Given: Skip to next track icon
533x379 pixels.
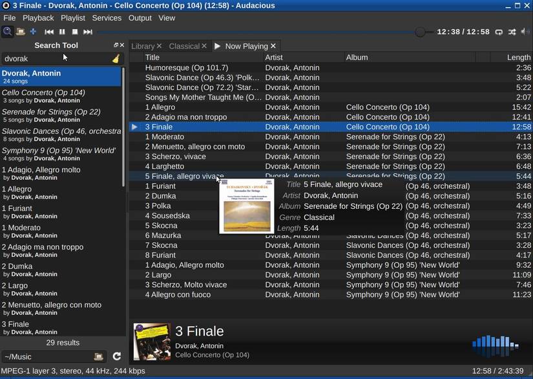Looking at the screenshot, I should [88, 31].
